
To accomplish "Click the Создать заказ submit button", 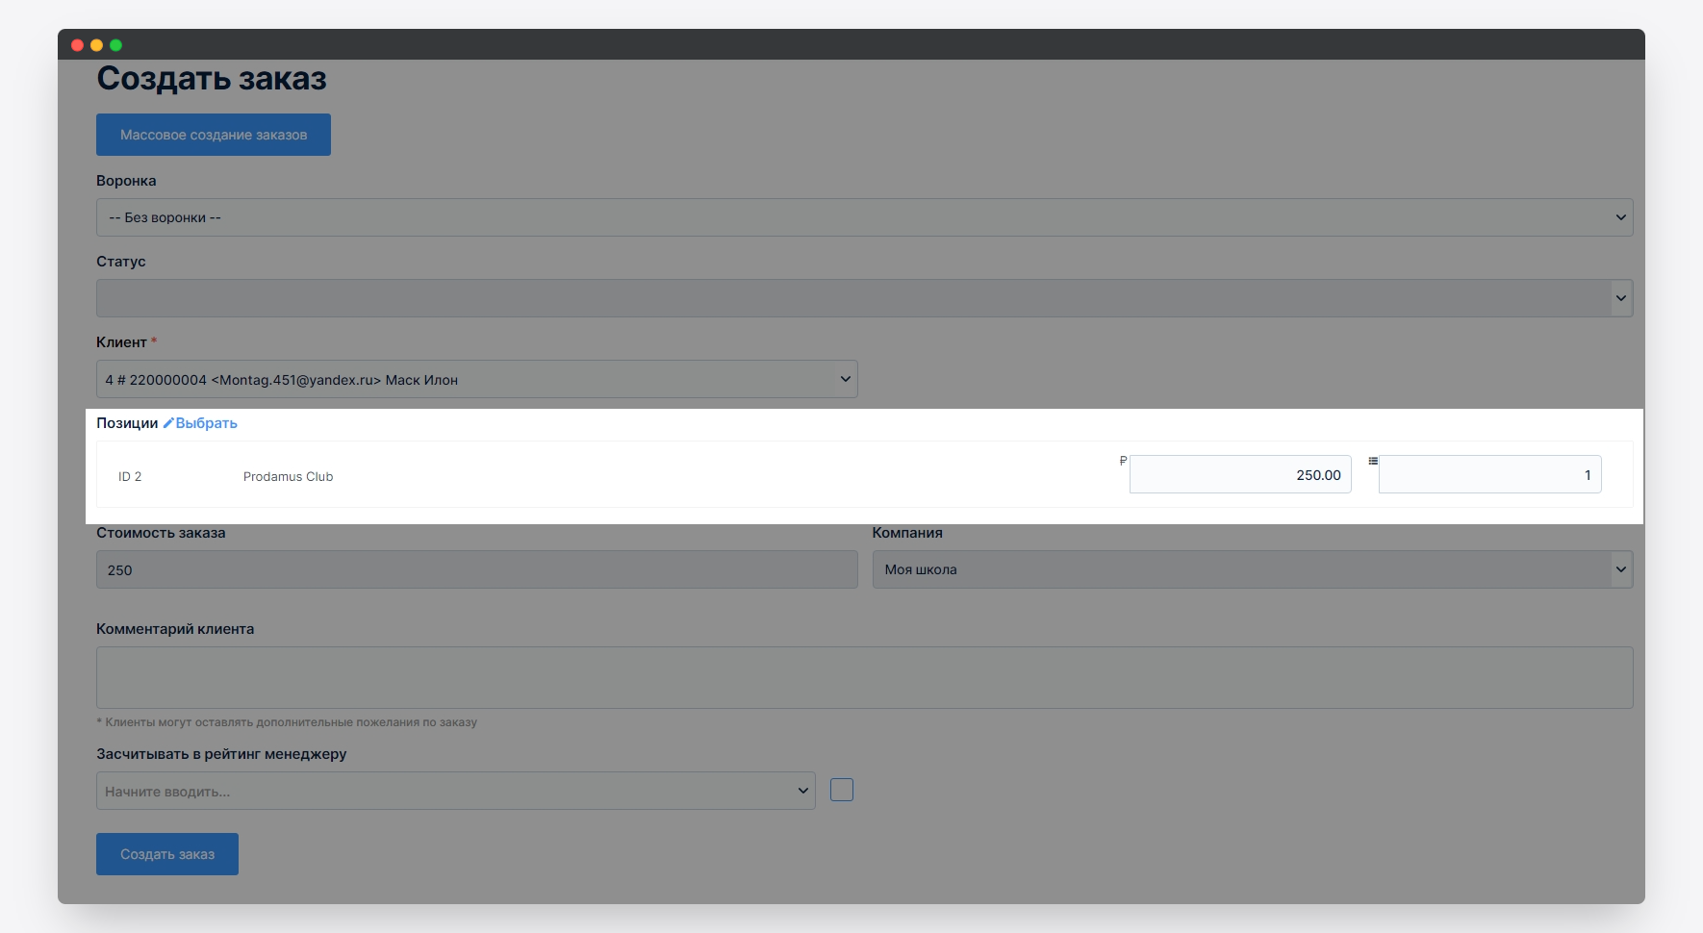I will [x=167, y=854].
